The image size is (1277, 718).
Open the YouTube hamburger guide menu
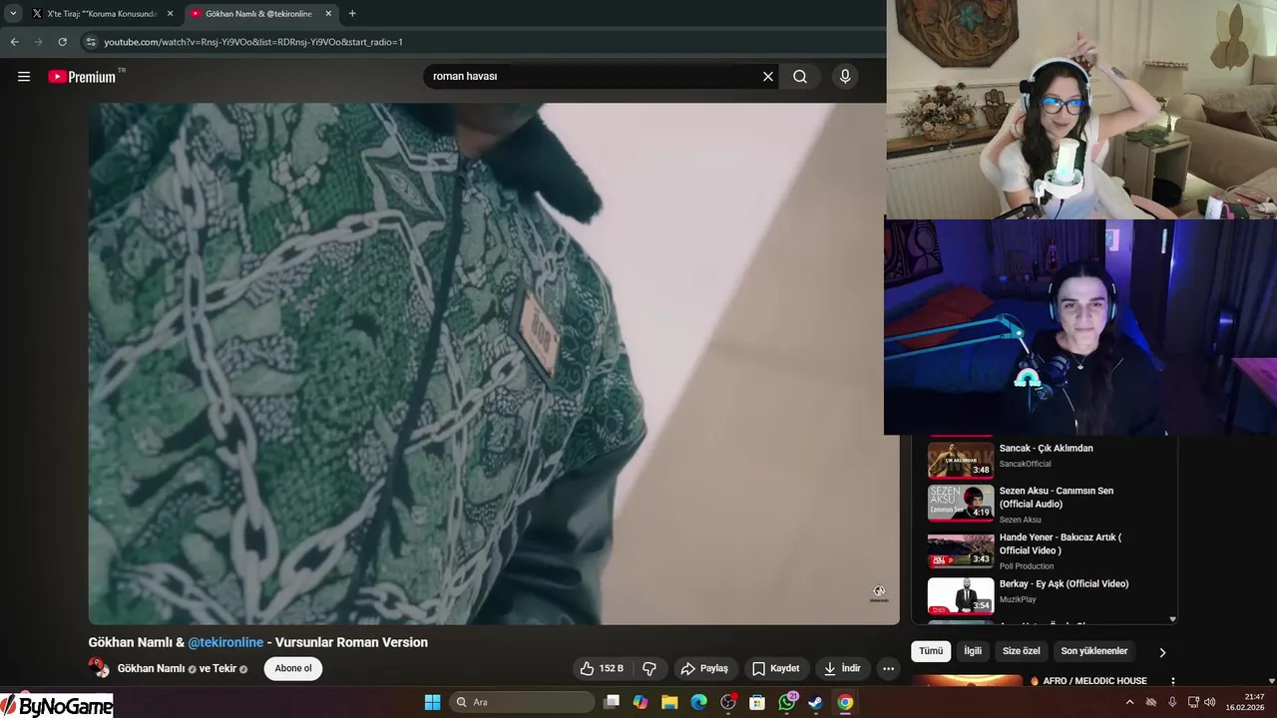pyautogui.click(x=24, y=76)
